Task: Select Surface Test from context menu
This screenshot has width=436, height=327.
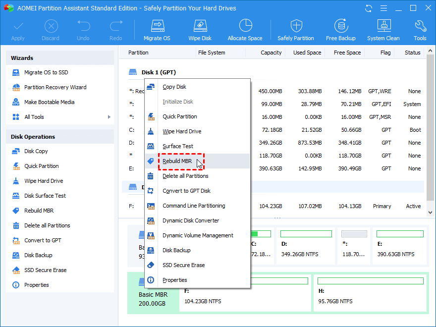Action: pyautogui.click(x=178, y=146)
